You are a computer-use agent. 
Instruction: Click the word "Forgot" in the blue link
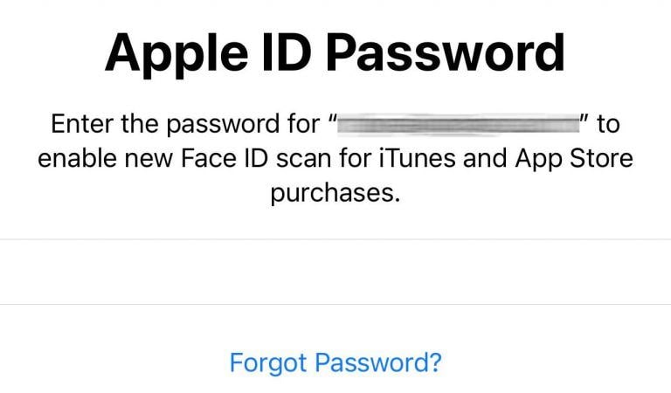[268, 362]
